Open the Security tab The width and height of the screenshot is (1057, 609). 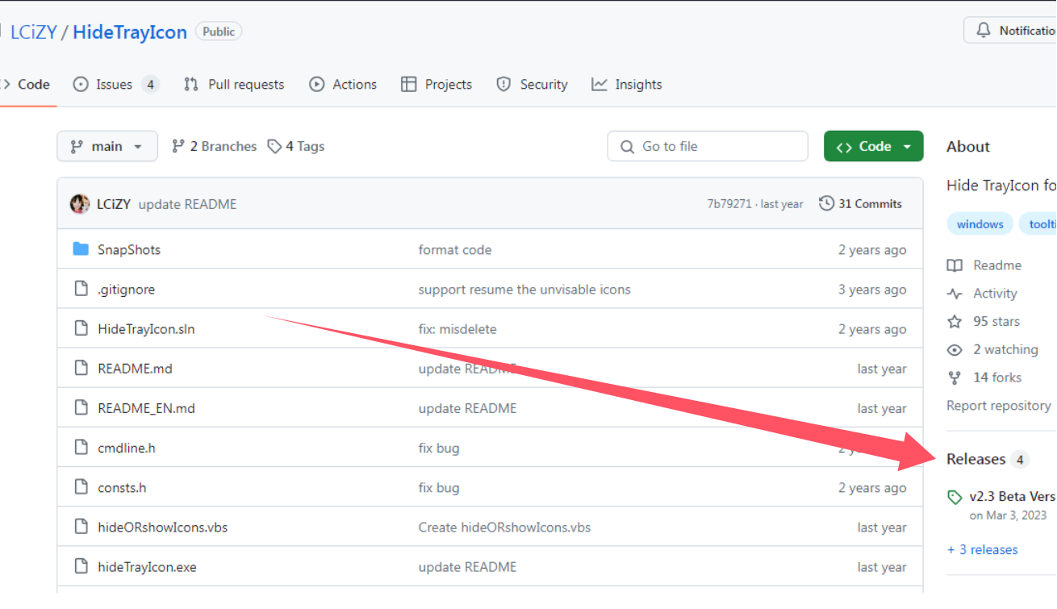(532, 84)
